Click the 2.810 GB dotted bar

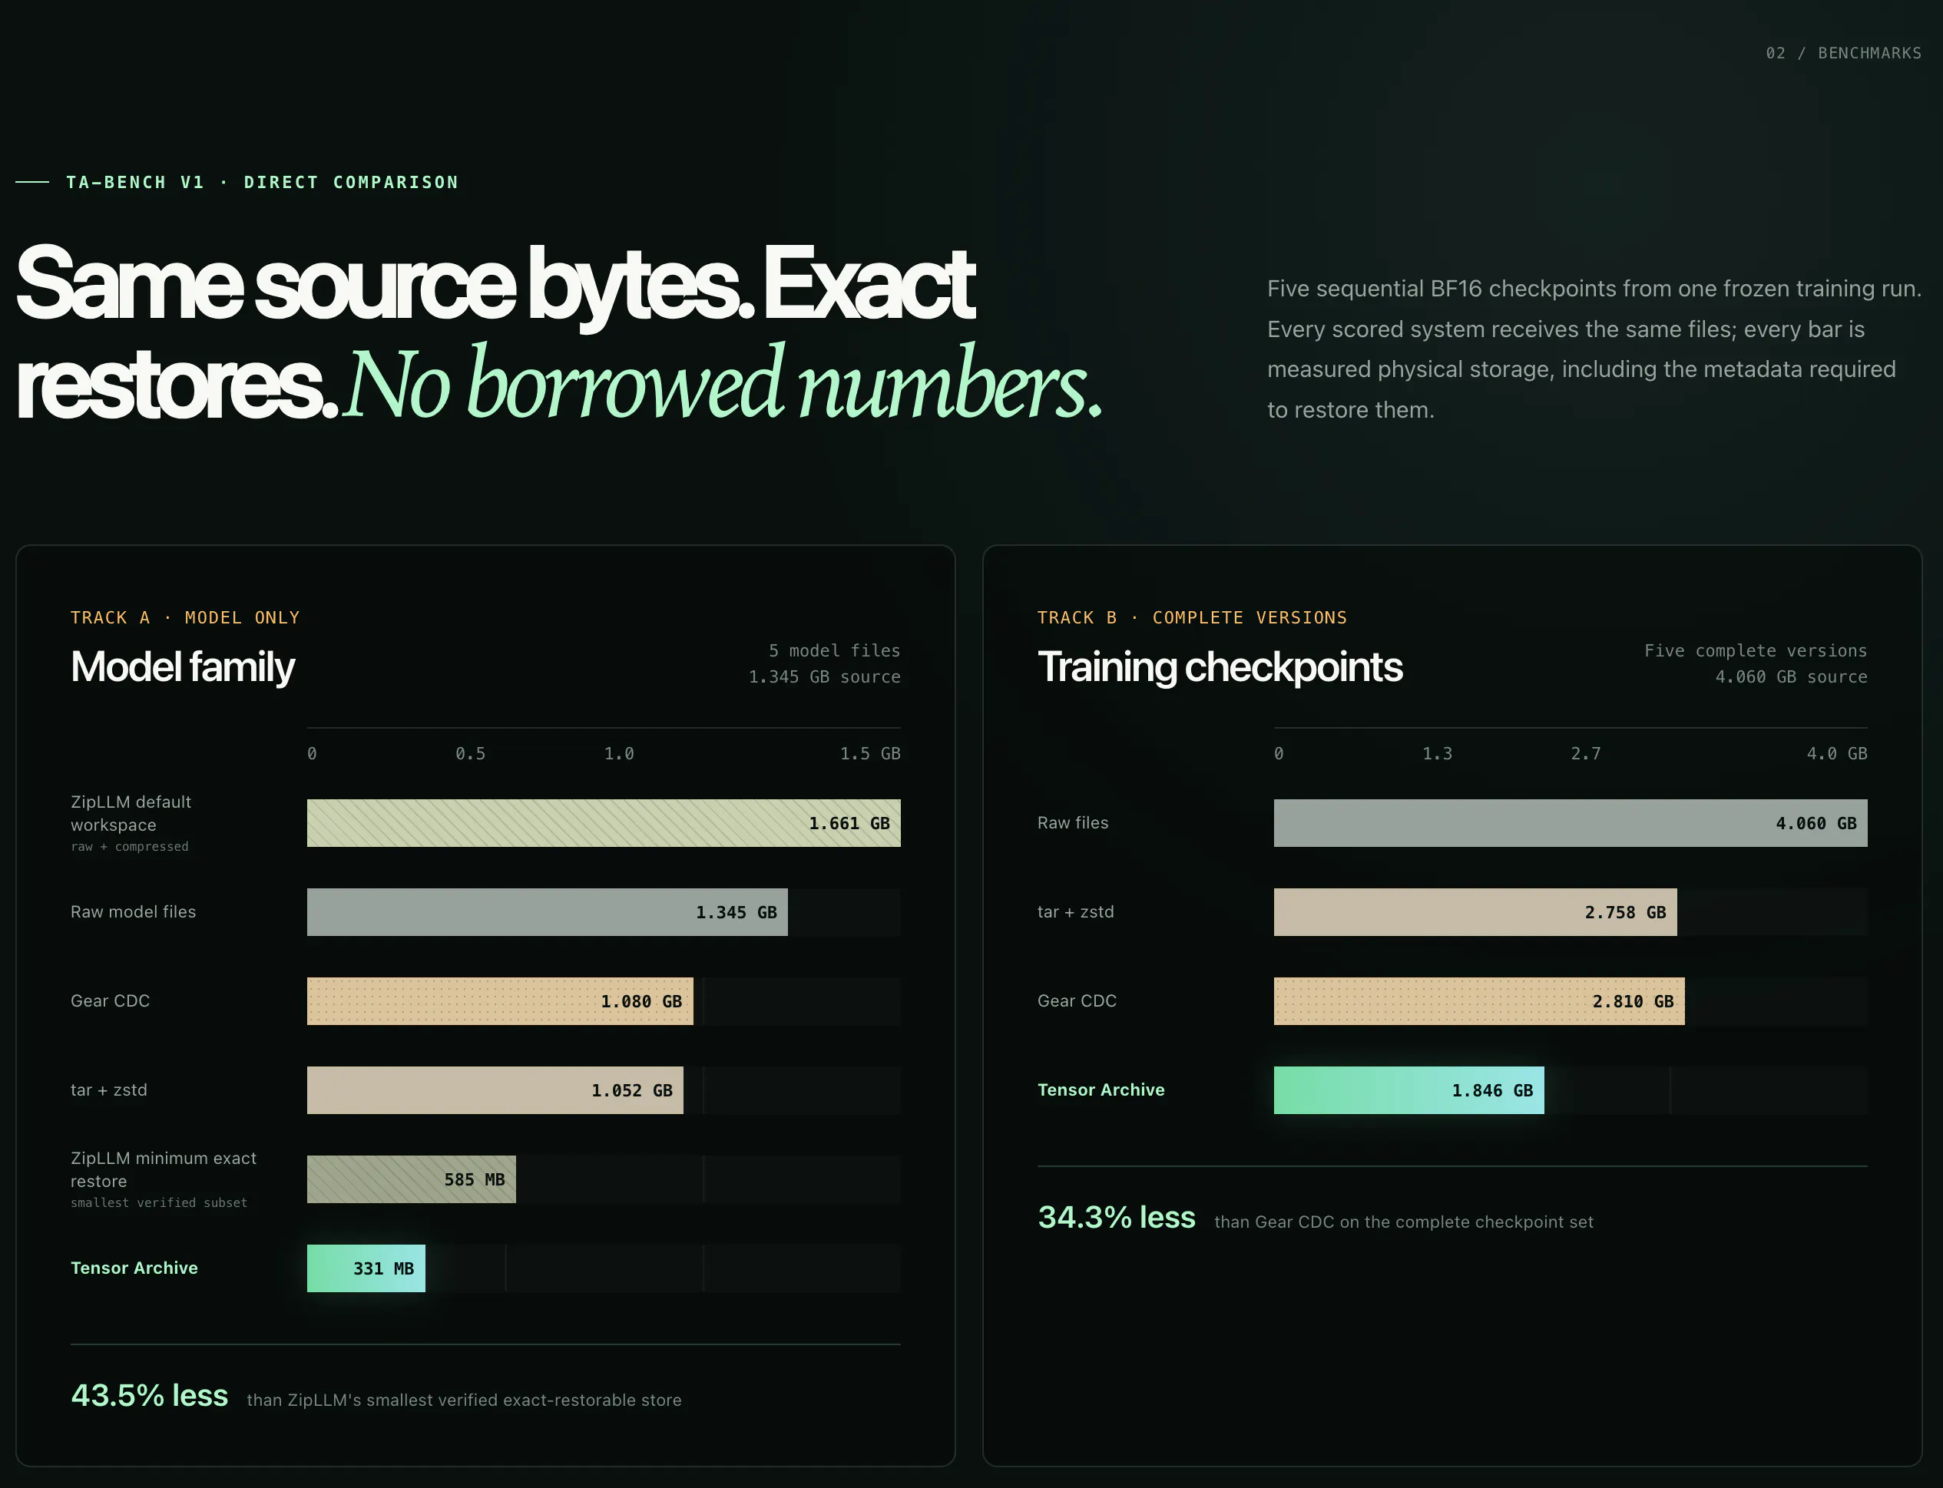pos(1478,1001)
